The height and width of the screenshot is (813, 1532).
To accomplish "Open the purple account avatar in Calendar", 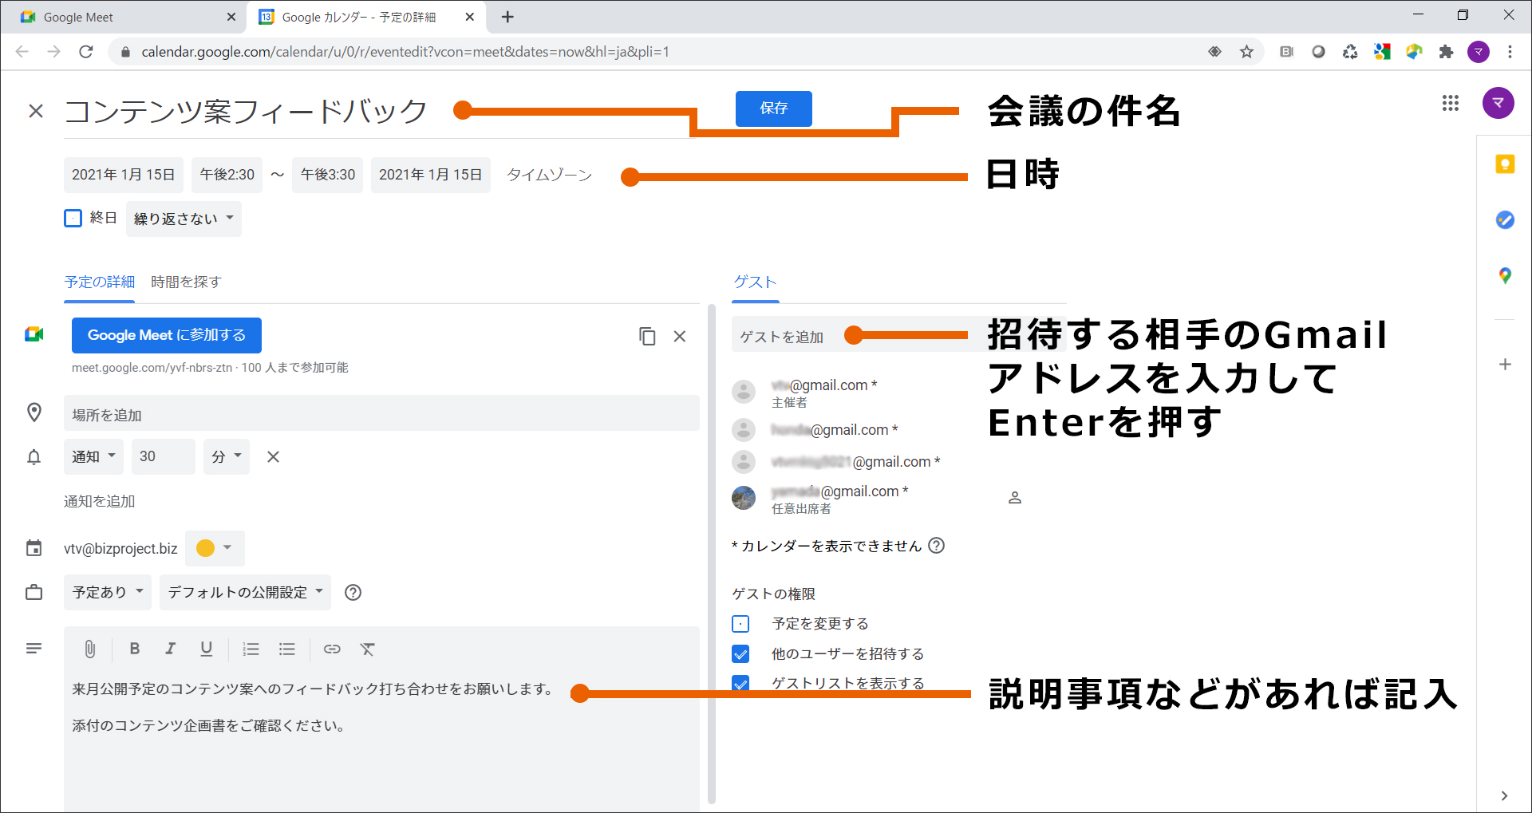I will point(1498,103).
